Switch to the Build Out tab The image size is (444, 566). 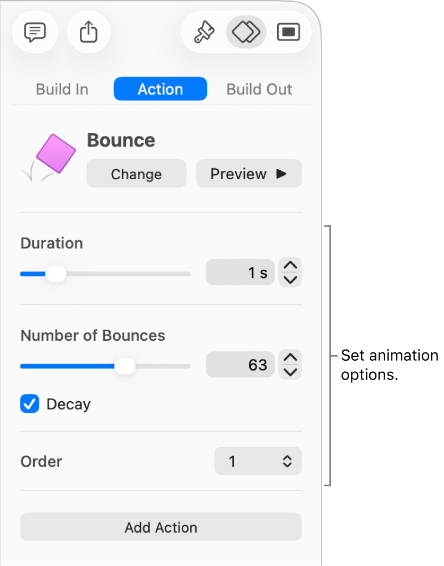click(x=259, y=89)
